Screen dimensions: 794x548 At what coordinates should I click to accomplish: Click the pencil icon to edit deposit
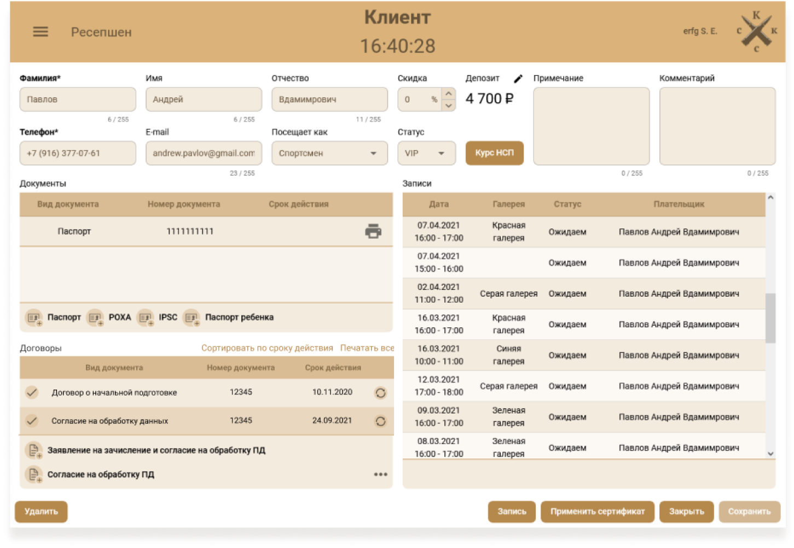coord(518,79)
